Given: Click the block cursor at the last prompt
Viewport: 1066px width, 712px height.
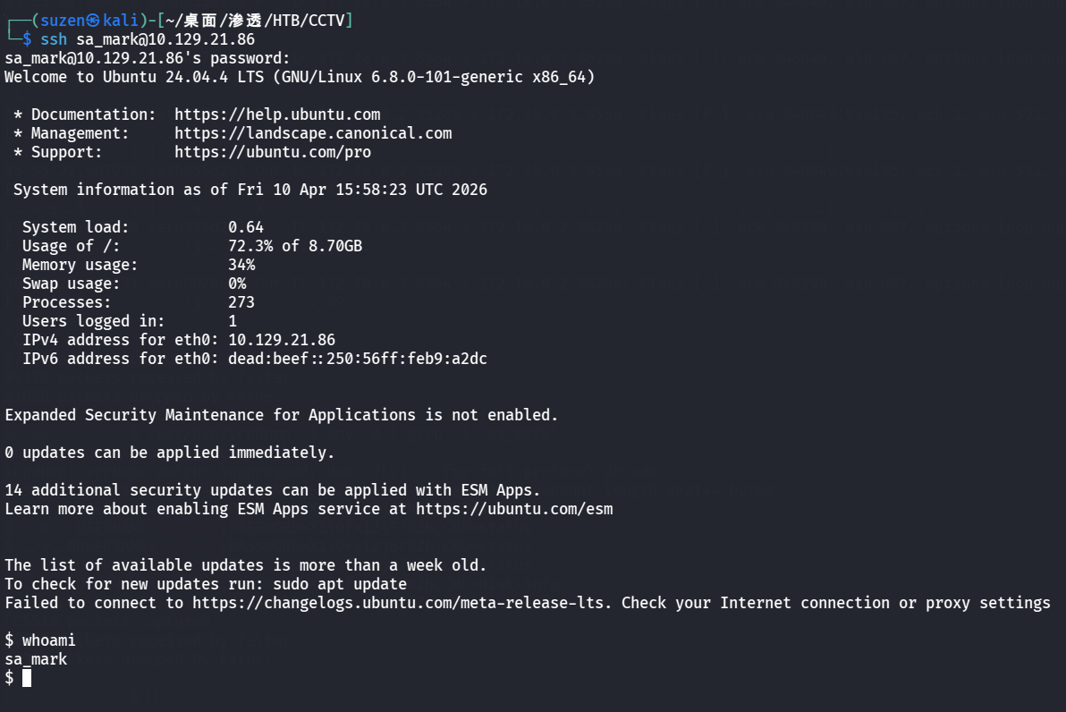Looking at the screenshot, I should coord(27,678).
